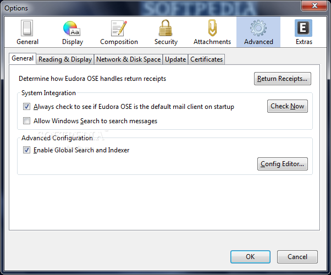
Task: Switch to the General sub-tab
Action: [x=23, y=58]
